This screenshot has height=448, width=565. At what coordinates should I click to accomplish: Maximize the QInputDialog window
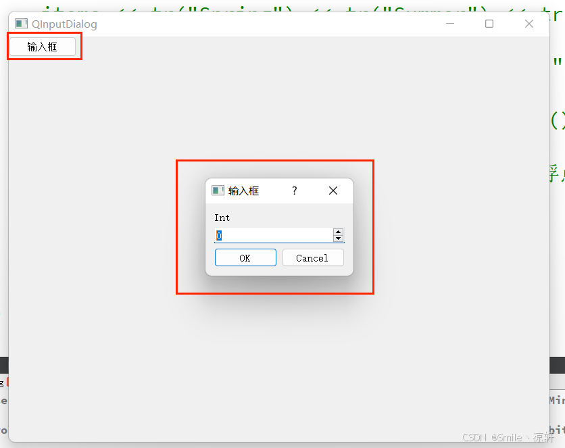pos(489,24)
